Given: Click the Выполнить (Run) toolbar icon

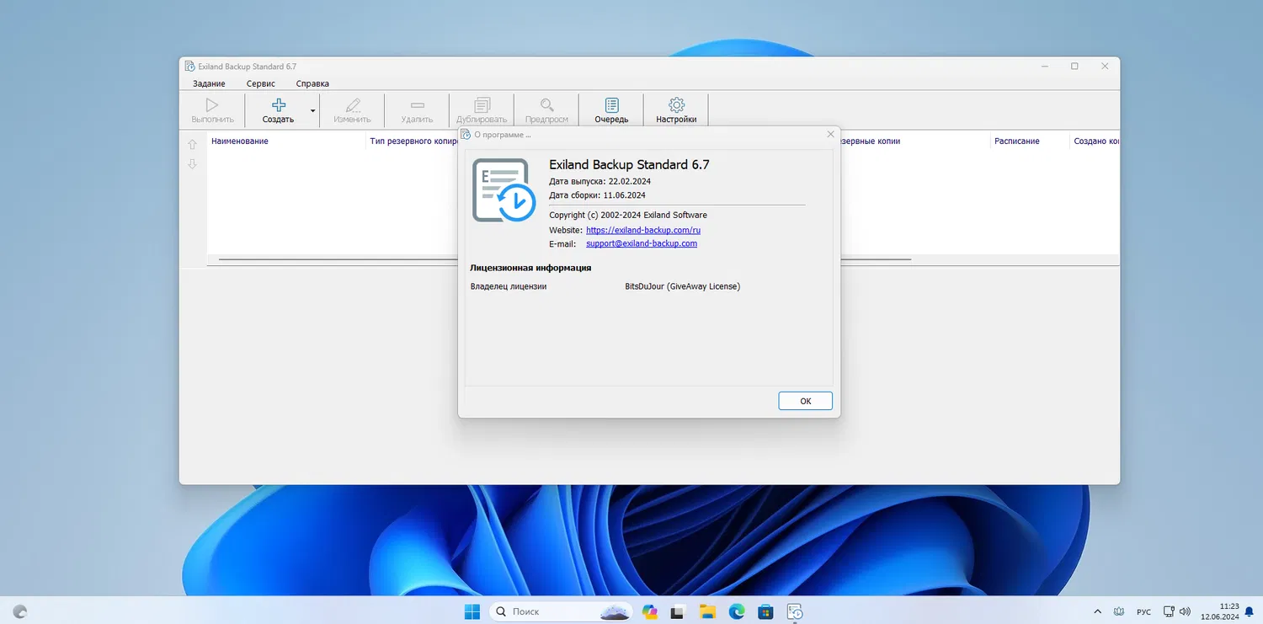Looking at the screenshot, I should (x=212, y=105).
